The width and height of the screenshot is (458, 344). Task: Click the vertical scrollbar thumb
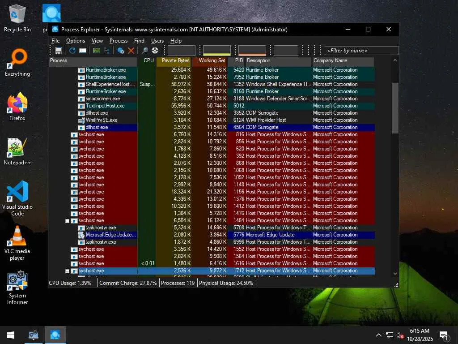coord(395,108)
